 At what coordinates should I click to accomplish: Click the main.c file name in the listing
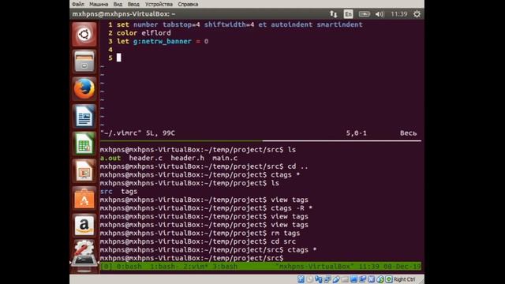click(x=225, y=158)
